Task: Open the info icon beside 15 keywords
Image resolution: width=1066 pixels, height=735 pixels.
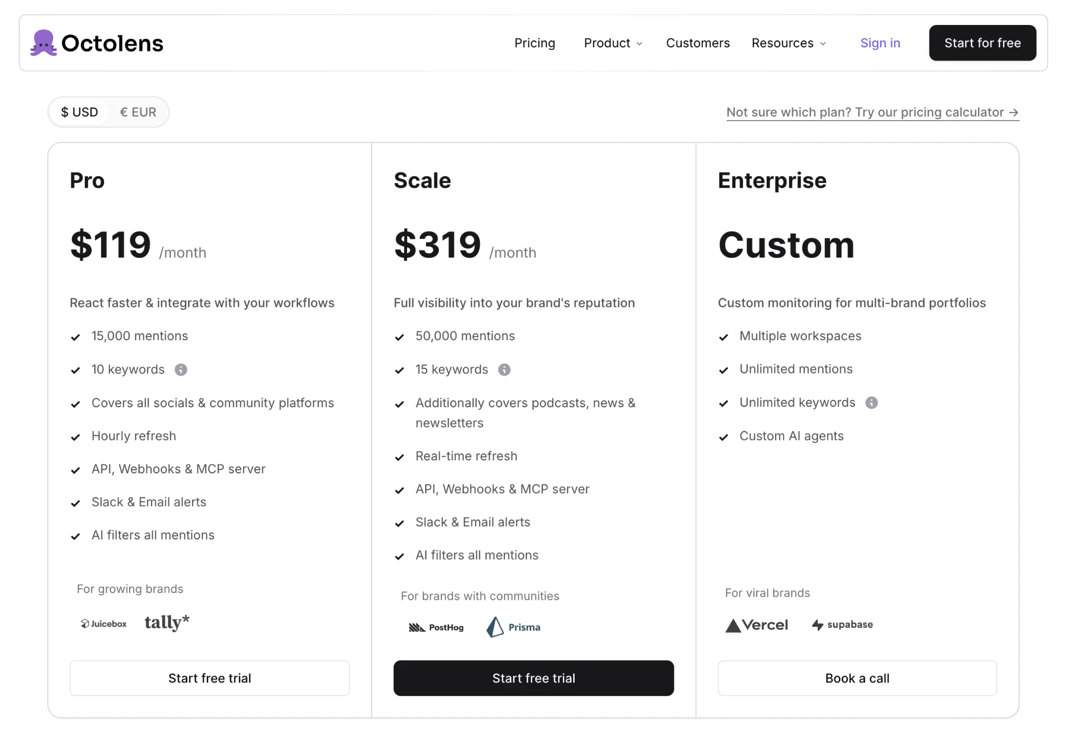Action: point(504,370)
